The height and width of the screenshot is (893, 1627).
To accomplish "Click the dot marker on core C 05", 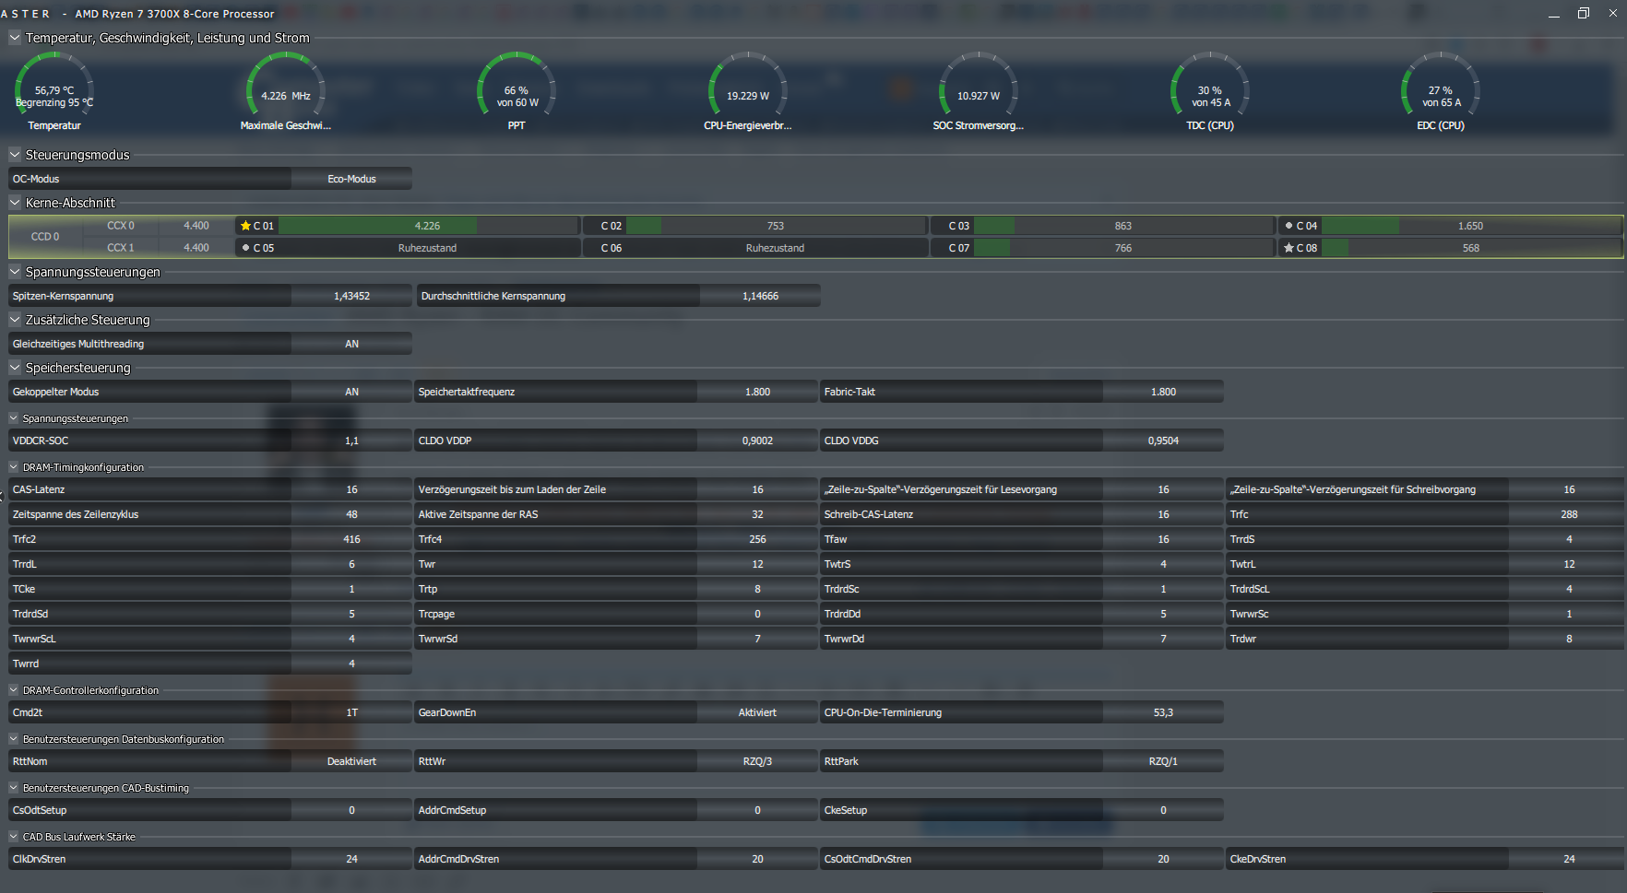I will pos(245,248).
